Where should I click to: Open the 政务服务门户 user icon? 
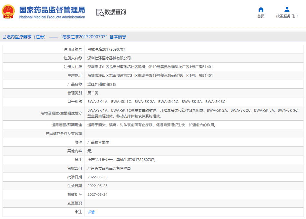tap(287, 9)
